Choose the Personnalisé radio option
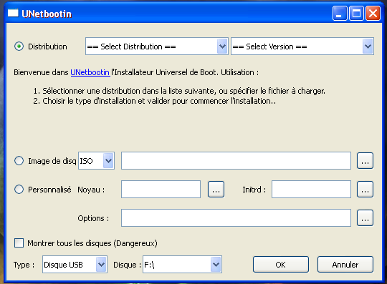This screenshot has width=387, height=284. 19,190
